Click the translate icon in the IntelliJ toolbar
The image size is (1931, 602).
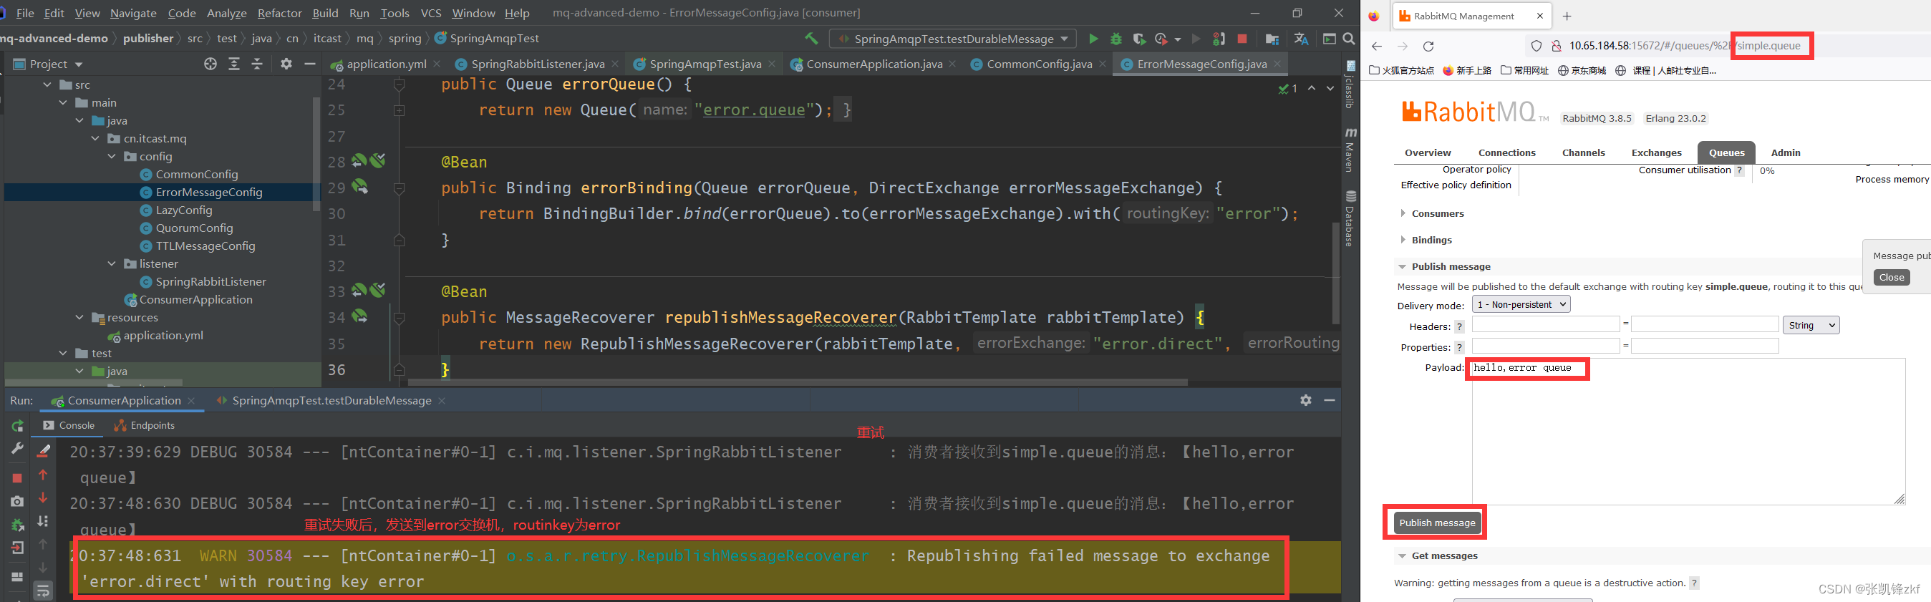coord(1302,39)
